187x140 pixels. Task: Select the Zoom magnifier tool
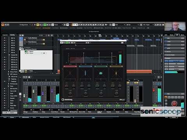click(x=91, y=24)
